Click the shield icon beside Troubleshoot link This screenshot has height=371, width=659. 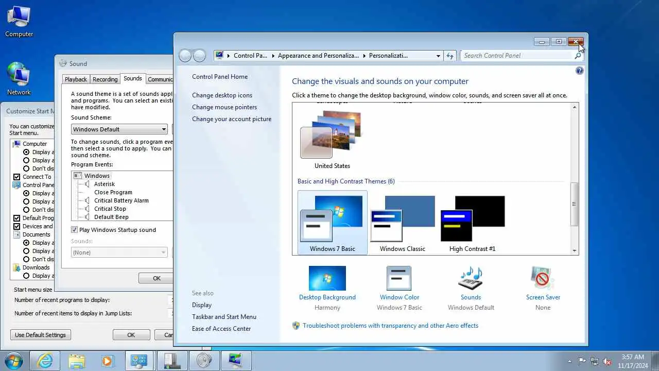[296, 326]
